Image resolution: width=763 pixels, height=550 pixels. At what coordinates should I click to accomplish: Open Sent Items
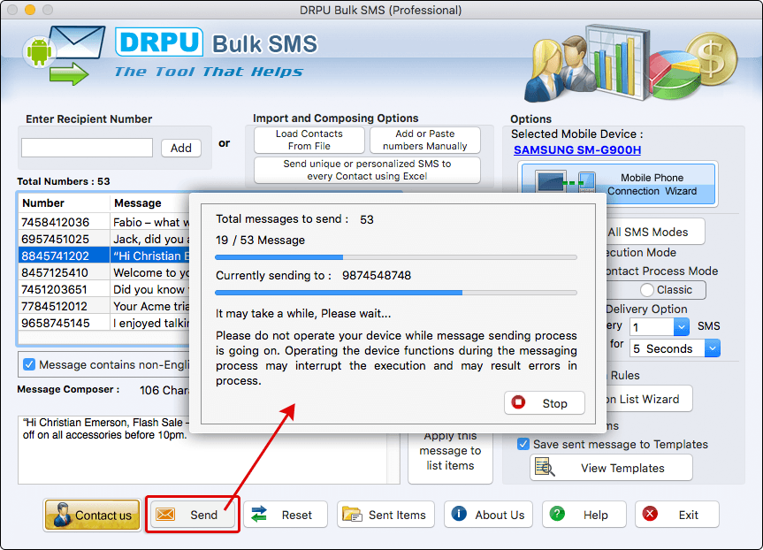[386, 515]
